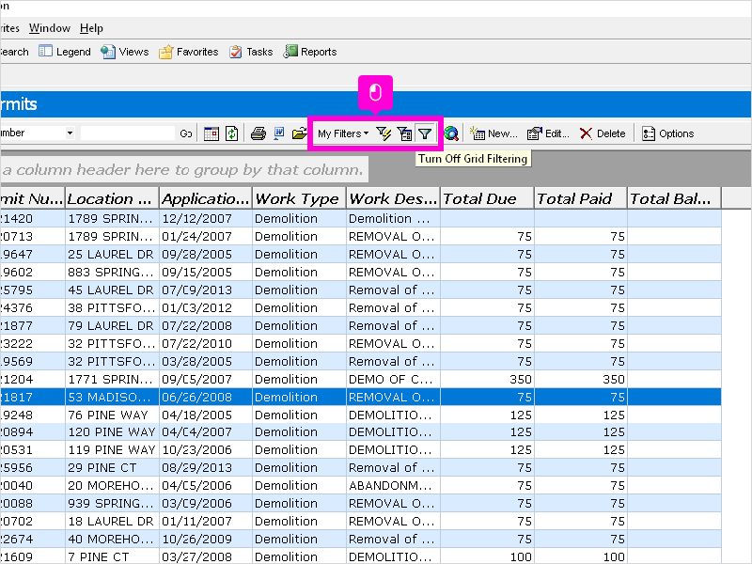Open the Legend panel

pyautogui.click(x=65, y=52)
